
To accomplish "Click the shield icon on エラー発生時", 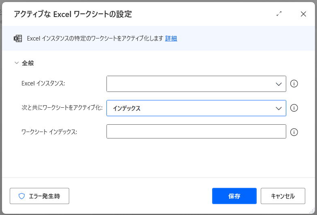I will click(x=22, y=196).
